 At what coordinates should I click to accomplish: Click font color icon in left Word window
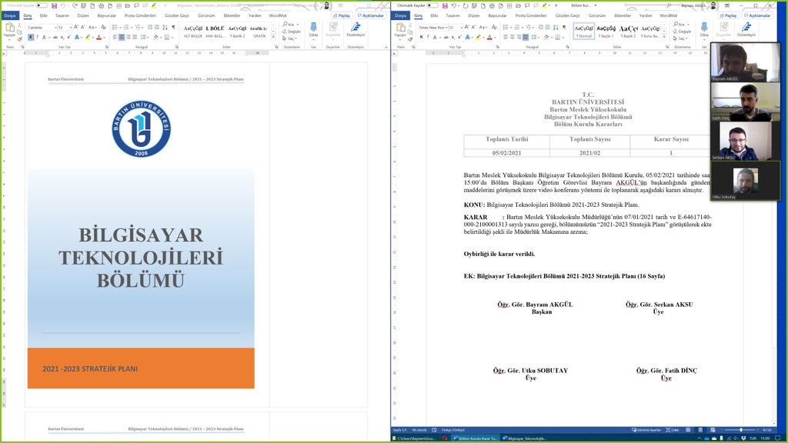click(99, 37)
